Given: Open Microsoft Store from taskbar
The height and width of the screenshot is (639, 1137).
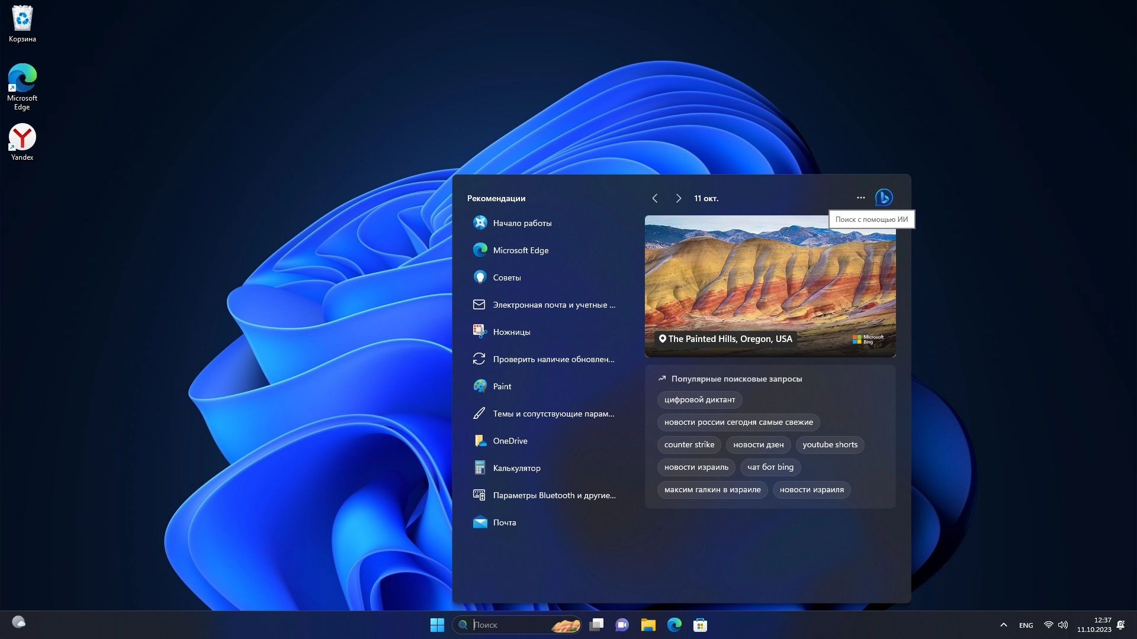Looking at the screenshot, I should (700, 625).
